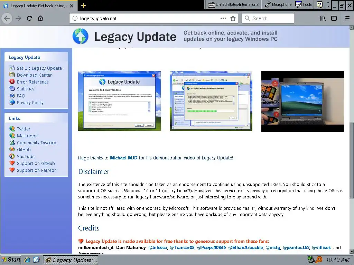
Task: Open the Statistics link
Action: tap(26, 89)
